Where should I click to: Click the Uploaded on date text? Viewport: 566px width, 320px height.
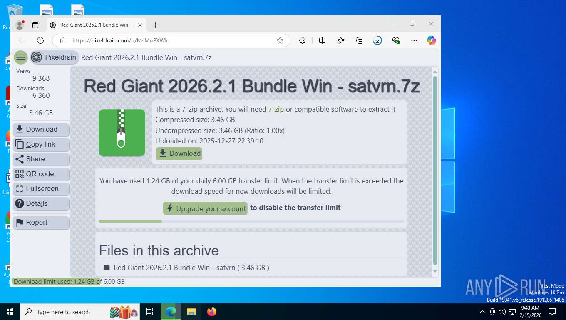tap(209, 141)
